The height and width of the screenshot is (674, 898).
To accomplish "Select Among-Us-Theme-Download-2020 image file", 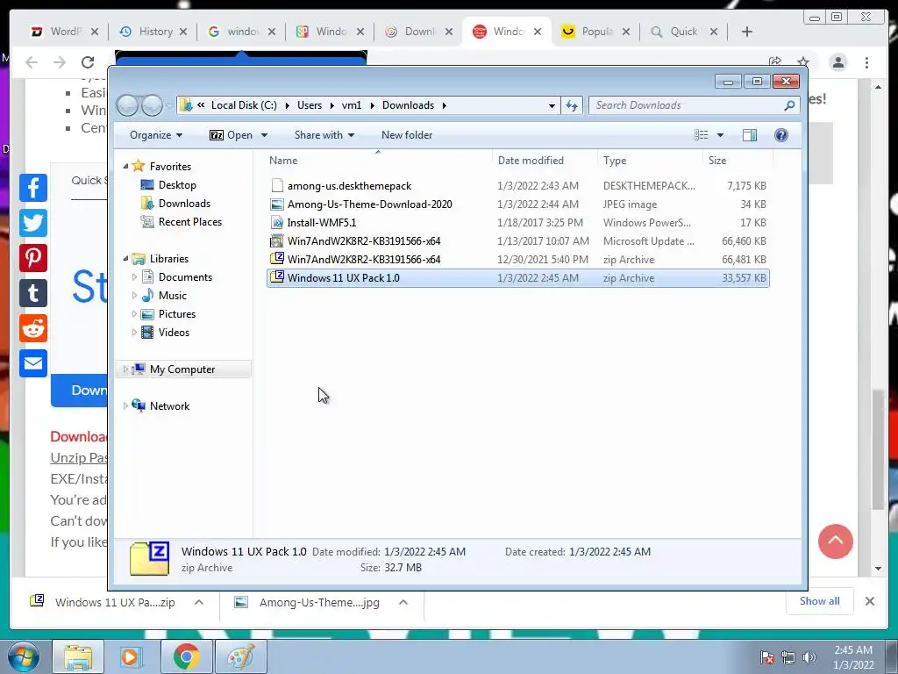I will click(x=518, y=204).
